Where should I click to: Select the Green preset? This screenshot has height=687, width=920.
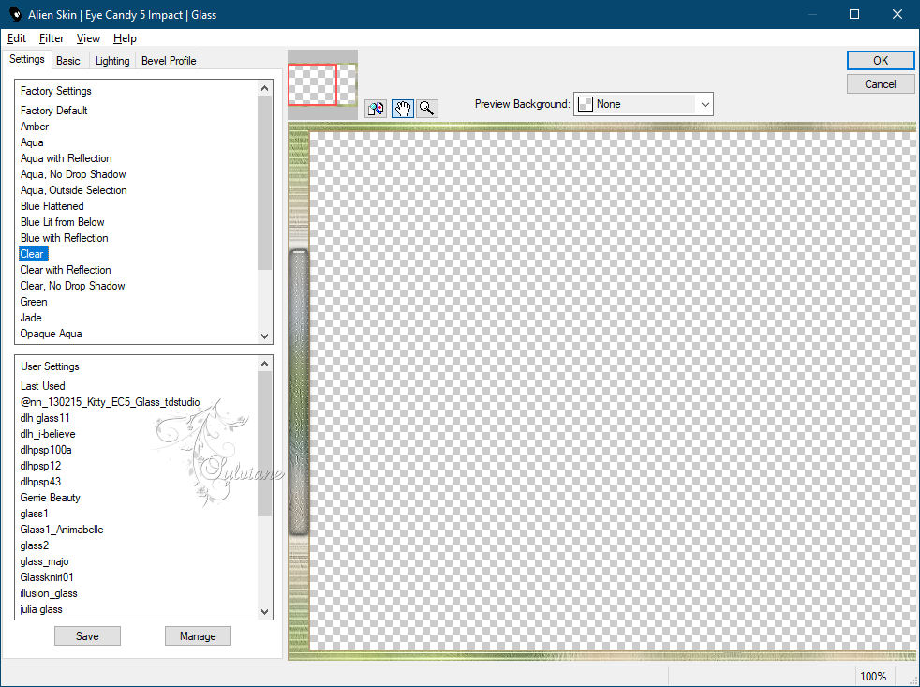pyautogui.click(x=34, y=301)
